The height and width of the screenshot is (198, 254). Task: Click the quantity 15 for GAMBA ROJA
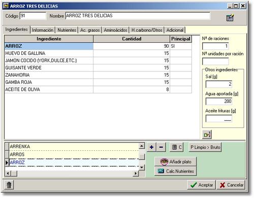pos(132,82)
